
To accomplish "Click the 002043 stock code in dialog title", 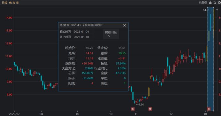I will 76,25.
